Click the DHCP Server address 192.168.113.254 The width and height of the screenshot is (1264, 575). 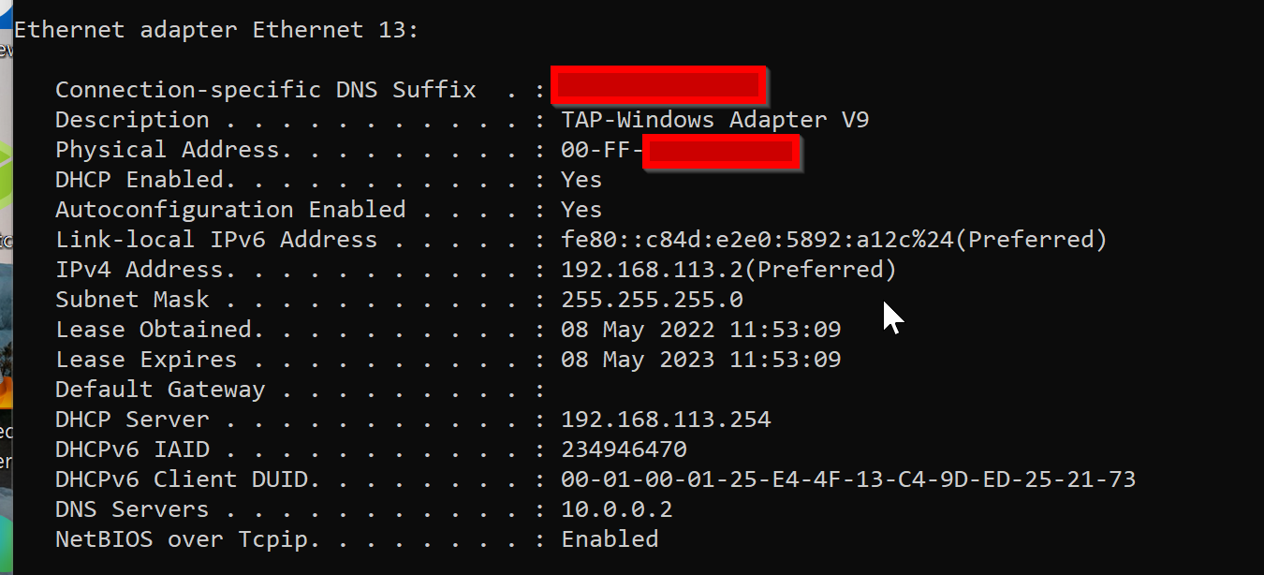[666, 420]
